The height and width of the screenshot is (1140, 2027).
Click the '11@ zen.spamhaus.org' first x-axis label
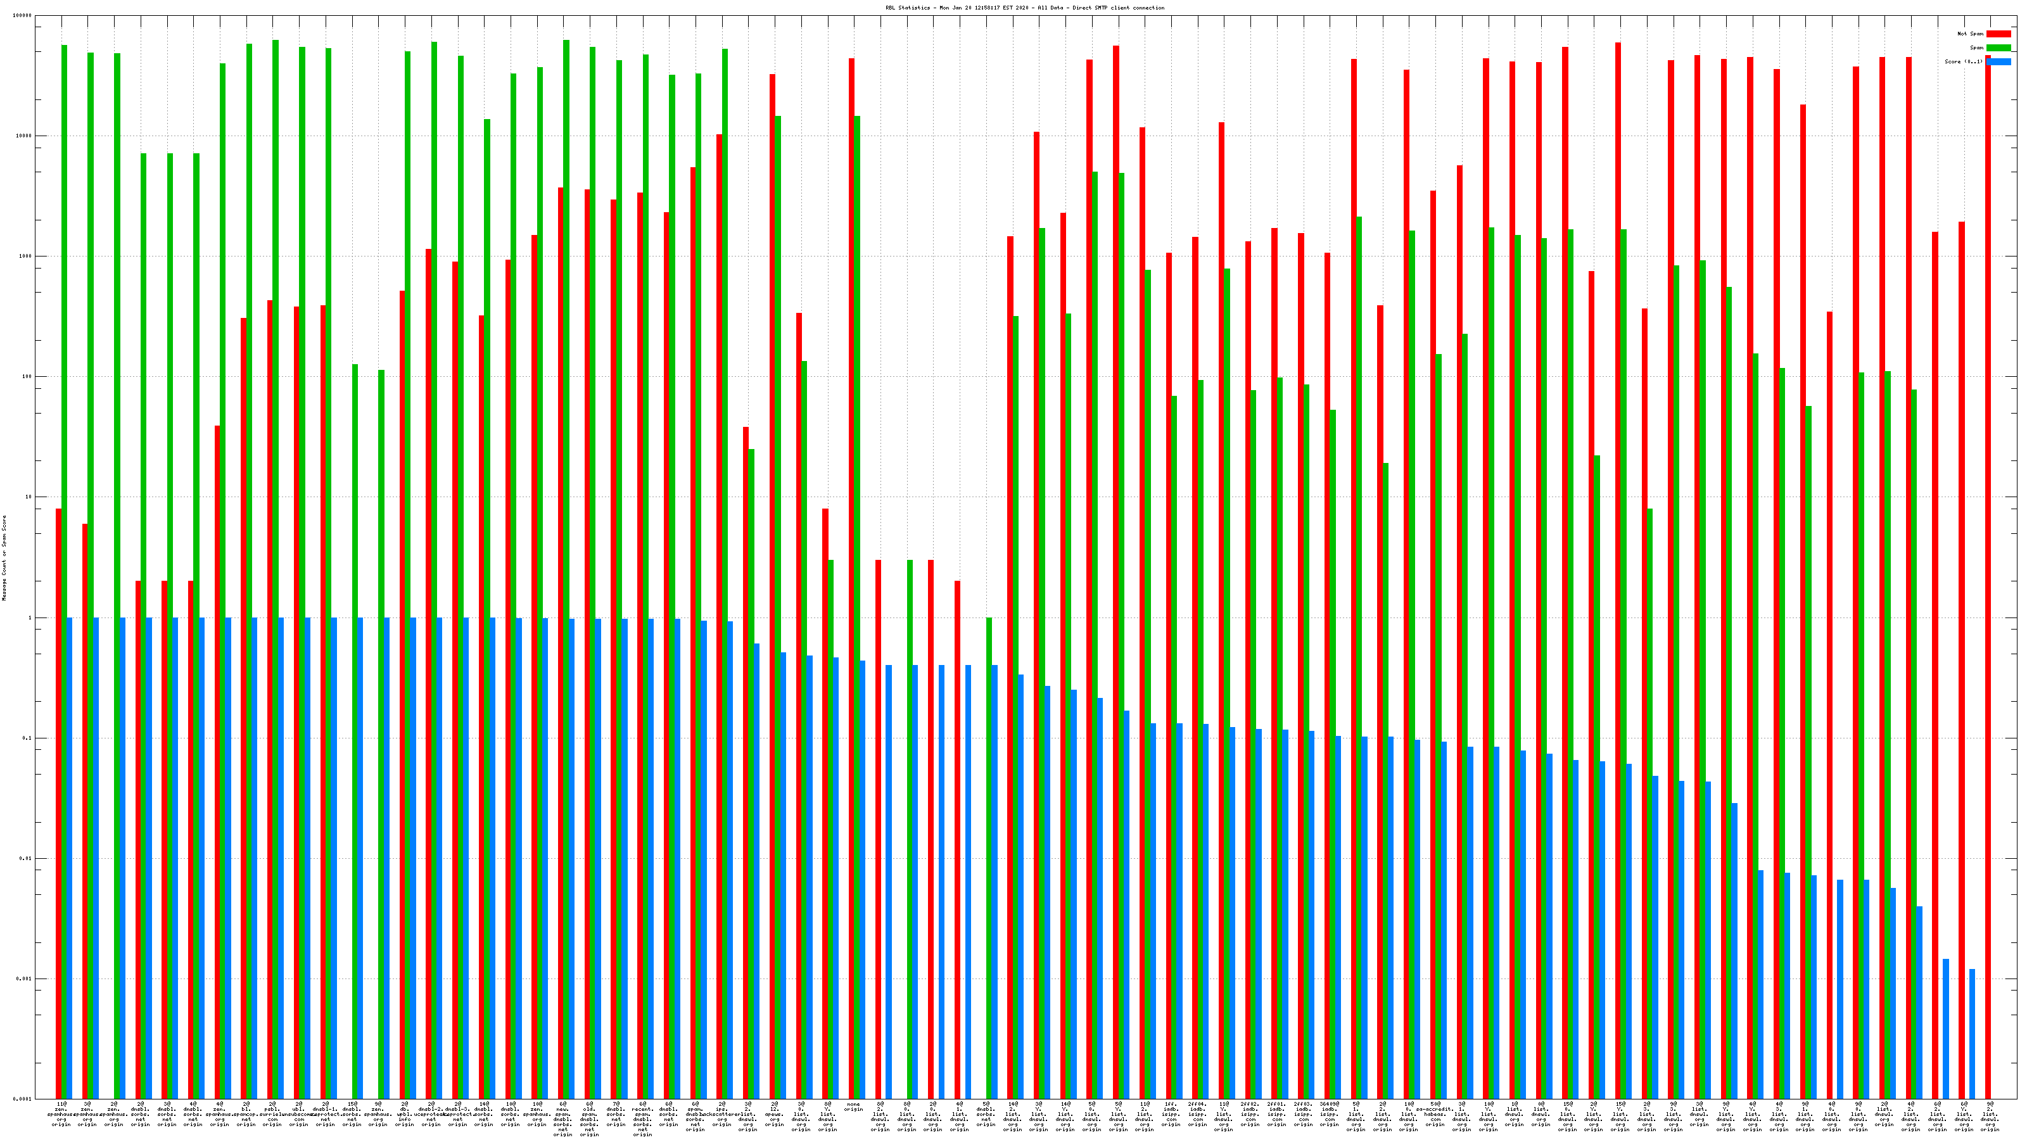[61, 1114]
